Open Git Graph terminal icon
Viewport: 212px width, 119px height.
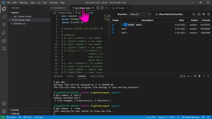click(199, 14)
